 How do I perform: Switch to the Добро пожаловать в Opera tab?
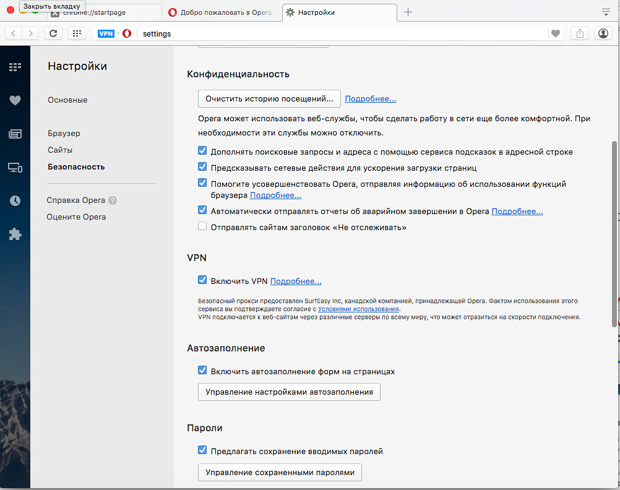pyautogui.click(x=222, y=12)
